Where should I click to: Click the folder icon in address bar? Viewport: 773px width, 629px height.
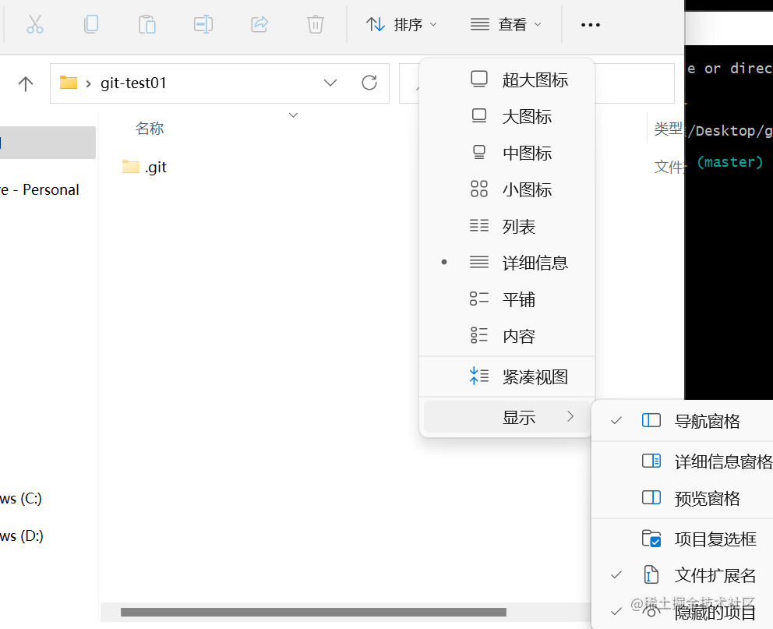coord(69,83)
